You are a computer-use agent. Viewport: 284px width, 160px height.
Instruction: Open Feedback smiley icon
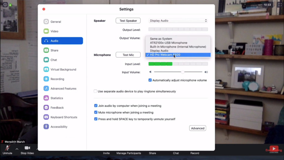click(46, 107)
